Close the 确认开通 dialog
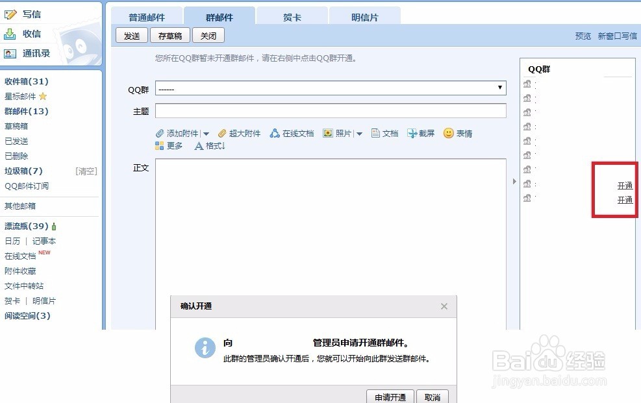641x403 pixels. 444,306
